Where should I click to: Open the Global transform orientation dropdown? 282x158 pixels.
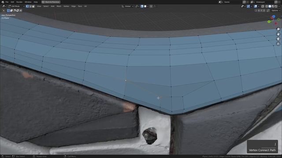127,6
